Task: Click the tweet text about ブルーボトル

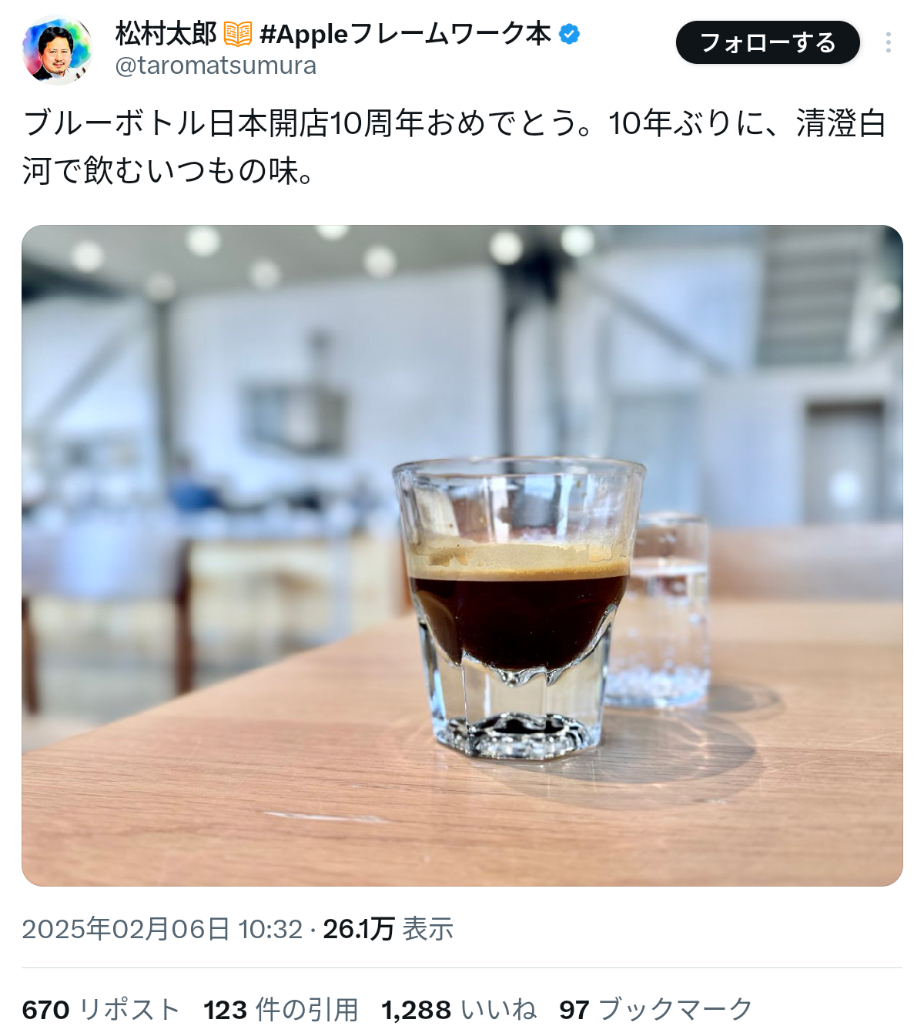Action: pyautogui.click(x=454, y=146)
